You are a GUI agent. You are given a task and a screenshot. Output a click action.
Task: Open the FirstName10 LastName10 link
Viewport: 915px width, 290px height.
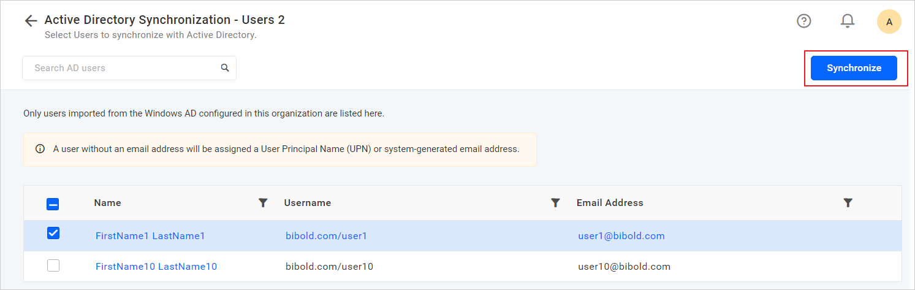point(156,267)
